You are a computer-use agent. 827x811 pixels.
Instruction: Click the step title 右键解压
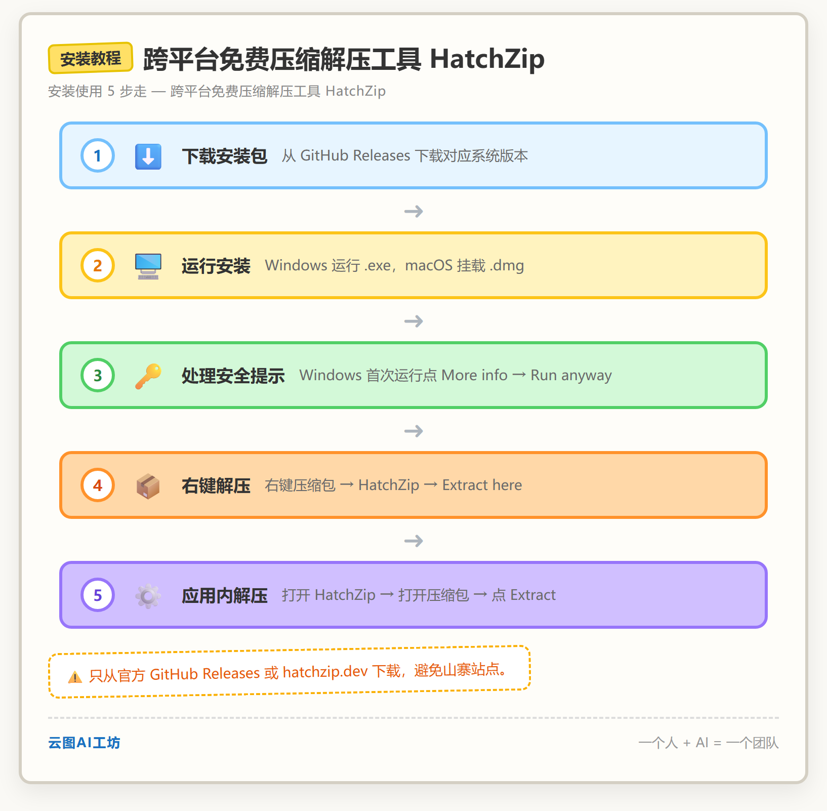pyautogui.click(x=216, y=485)
